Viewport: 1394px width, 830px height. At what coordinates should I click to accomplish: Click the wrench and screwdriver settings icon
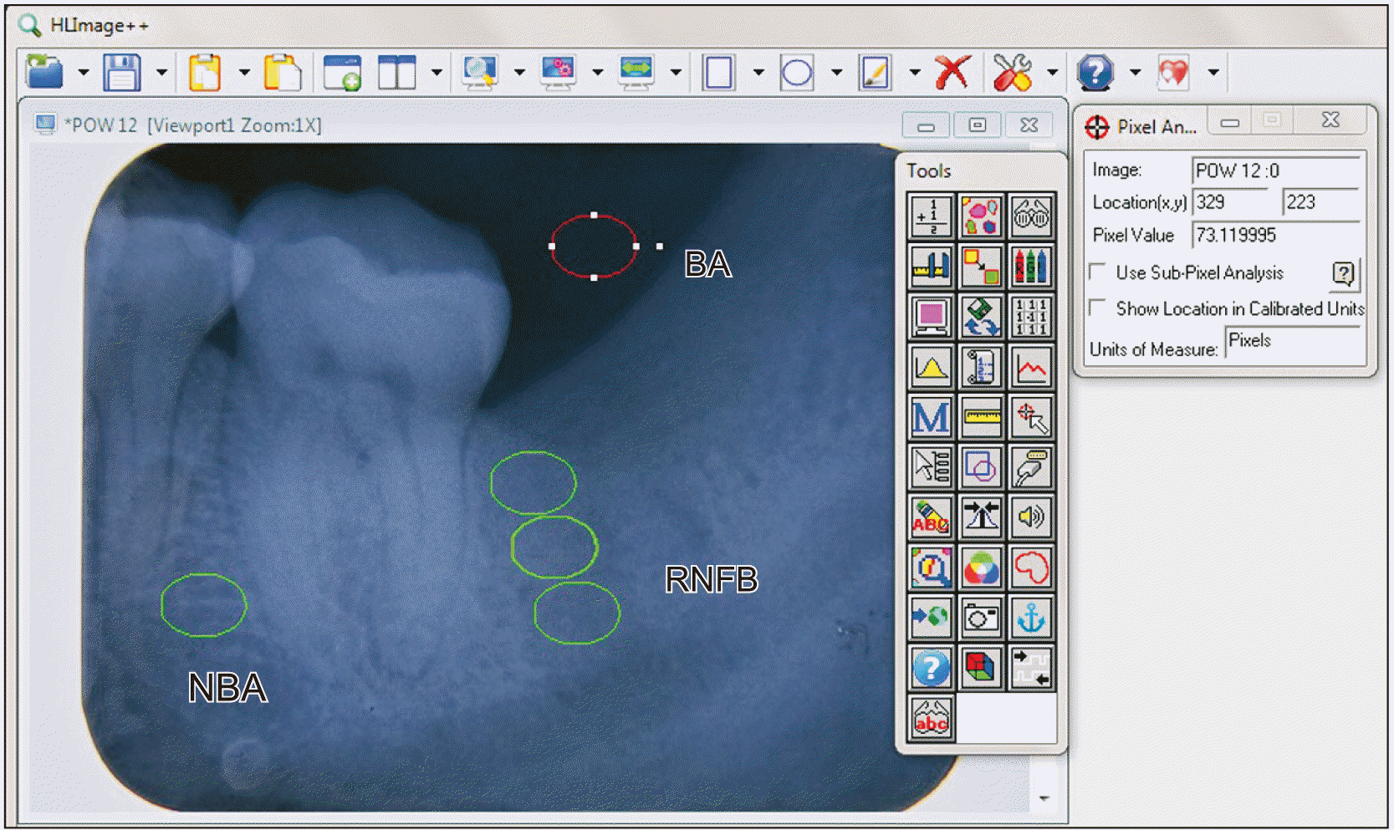1012,72
